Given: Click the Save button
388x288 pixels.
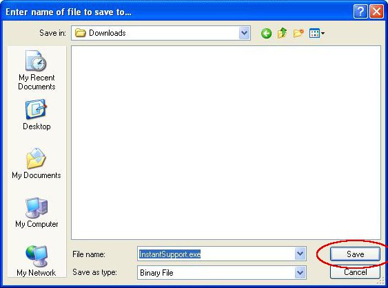Looking at the screenshot, I should click(x=355, y=254).
